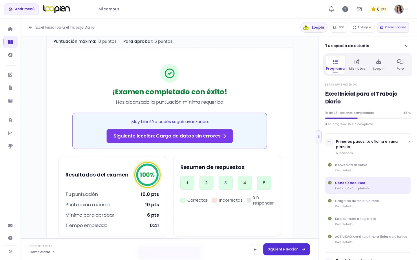Click the Abrir menú button
This screenshot has width=417, height=260.
[21, 9]
